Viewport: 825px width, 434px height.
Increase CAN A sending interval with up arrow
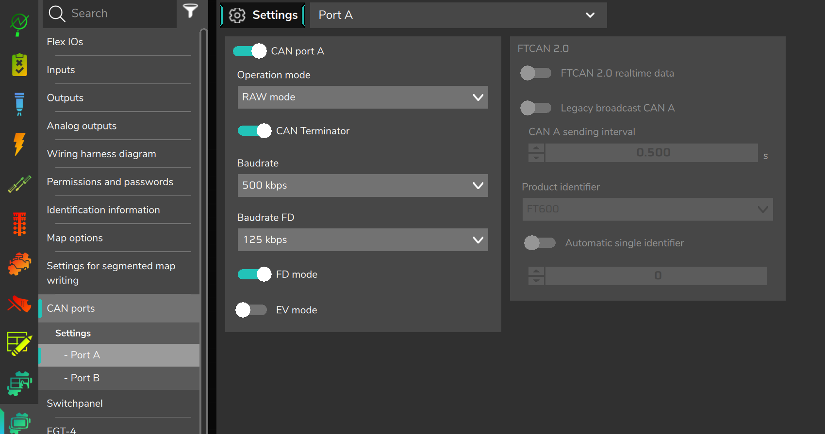[x=536, y=148]
